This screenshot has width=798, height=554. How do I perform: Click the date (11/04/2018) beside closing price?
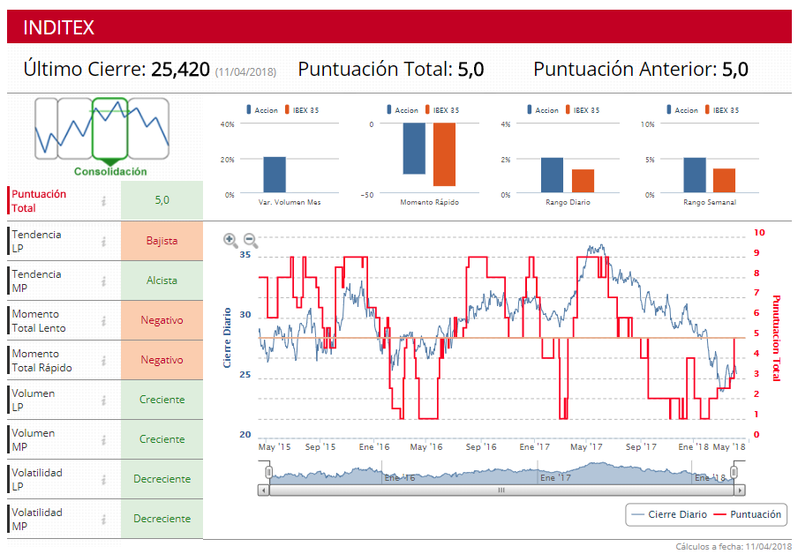tap(245, 71)
